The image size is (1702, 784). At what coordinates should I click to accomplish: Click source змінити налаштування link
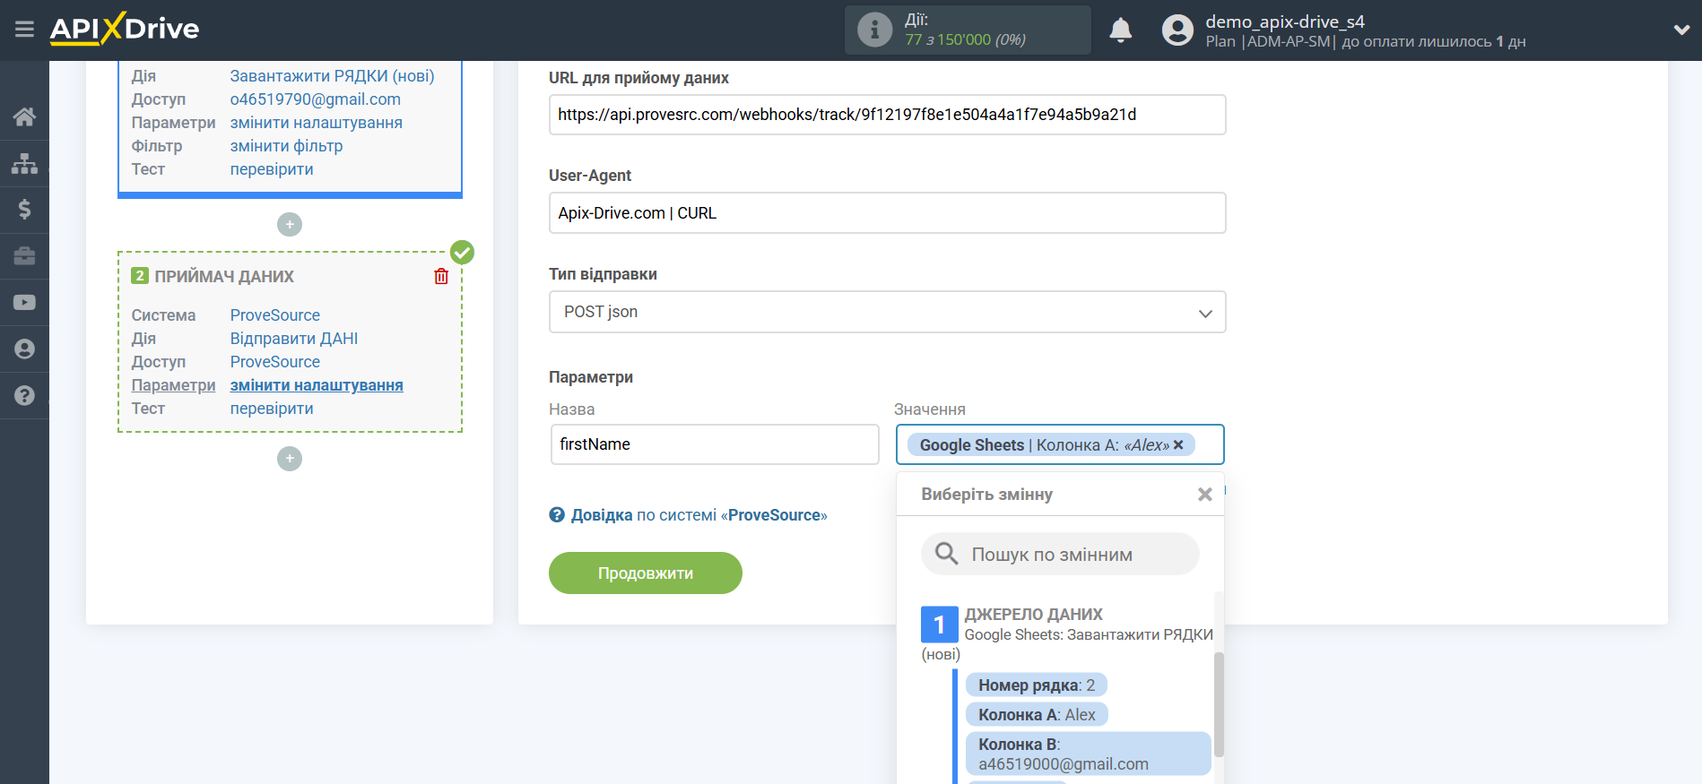tap(317, 123)
